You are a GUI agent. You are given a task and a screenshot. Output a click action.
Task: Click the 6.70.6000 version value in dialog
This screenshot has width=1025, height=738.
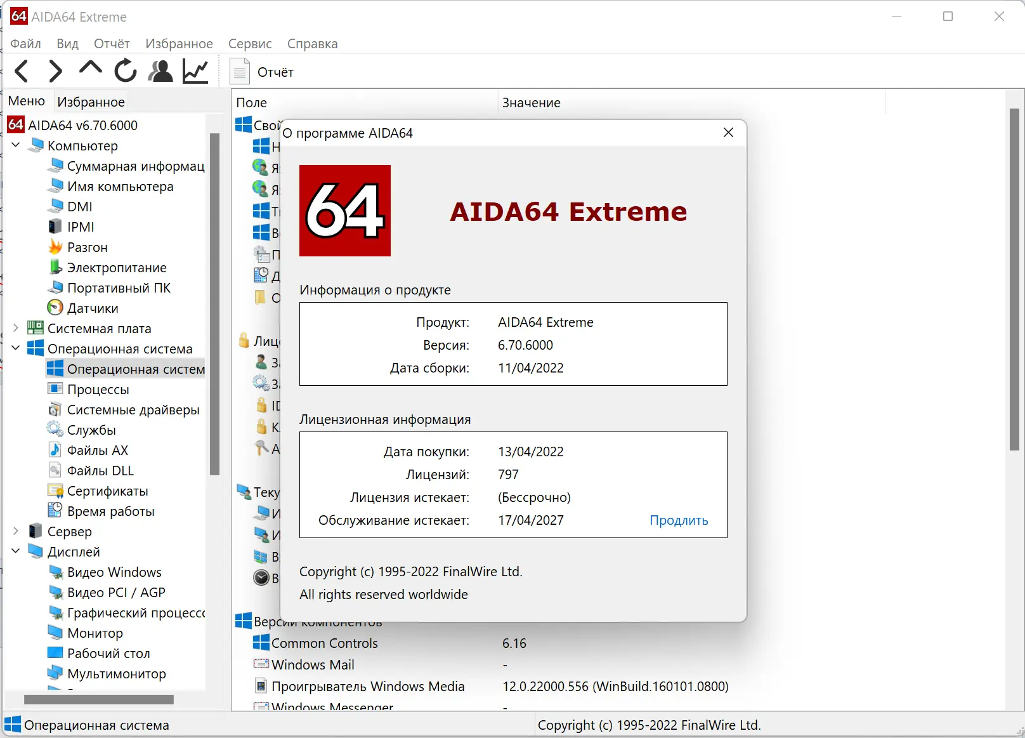coord(525,345)
